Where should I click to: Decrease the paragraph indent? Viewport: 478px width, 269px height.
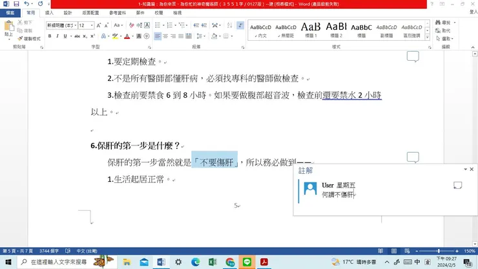tap(196, 25)
